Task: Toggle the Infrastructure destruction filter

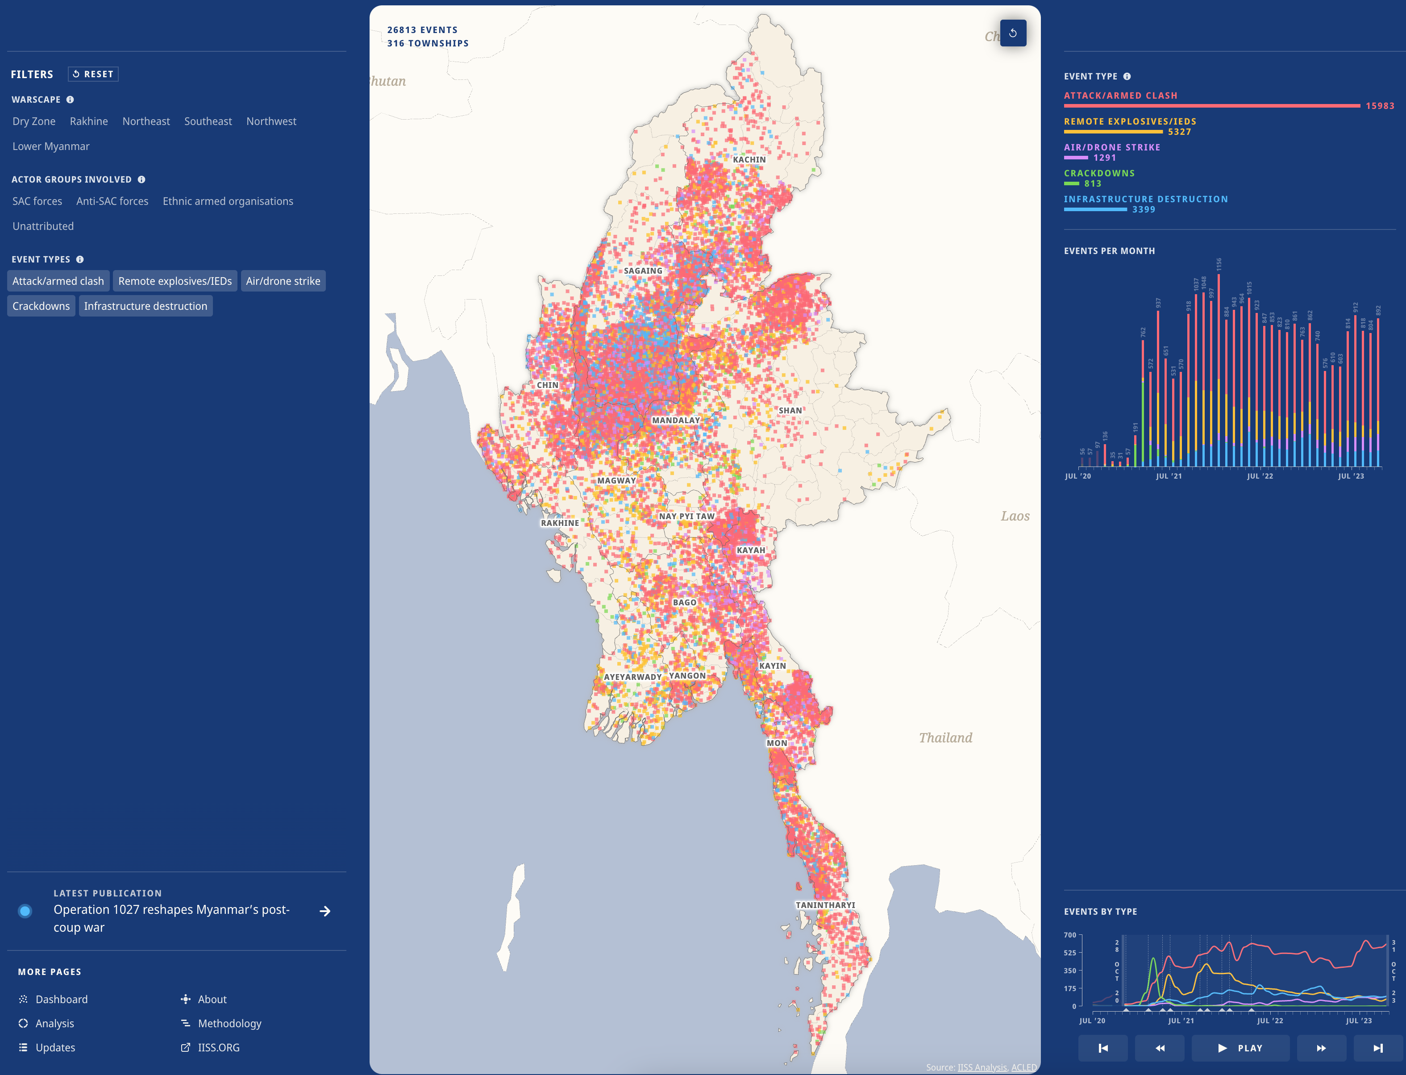Action: [x=146, y=306]
